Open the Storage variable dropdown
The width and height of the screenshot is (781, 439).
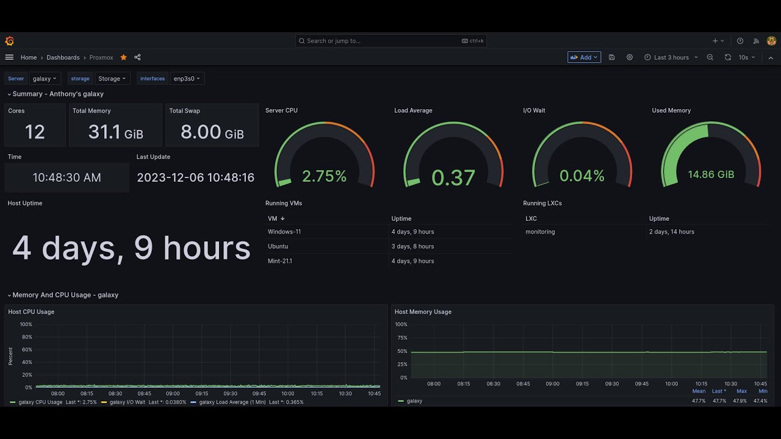point(112,79)
